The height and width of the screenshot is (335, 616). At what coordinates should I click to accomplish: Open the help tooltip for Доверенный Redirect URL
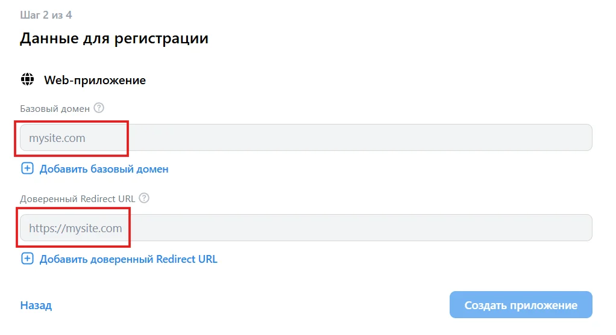click(144, 198)
